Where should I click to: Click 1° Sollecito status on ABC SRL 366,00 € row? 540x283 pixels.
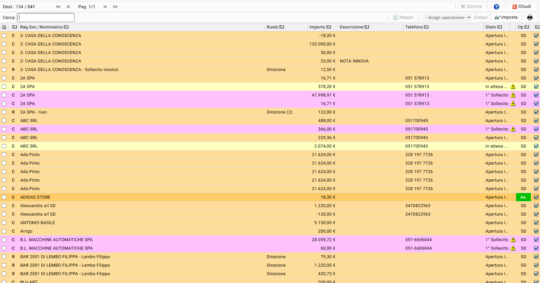tap(497, 129)
